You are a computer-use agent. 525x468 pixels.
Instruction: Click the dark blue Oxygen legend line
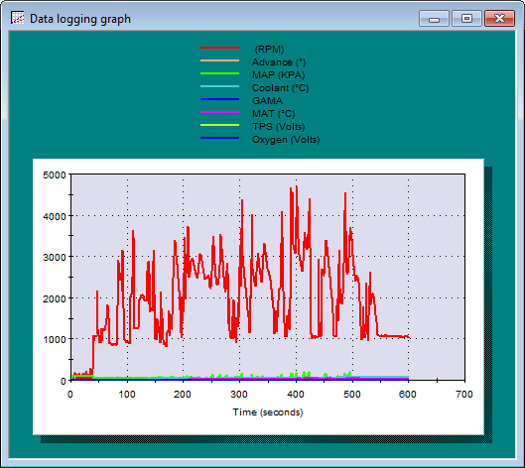[x=219, y=138]
